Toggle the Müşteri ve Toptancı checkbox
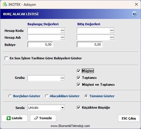141x129 pixels. [x=79, y=85]
